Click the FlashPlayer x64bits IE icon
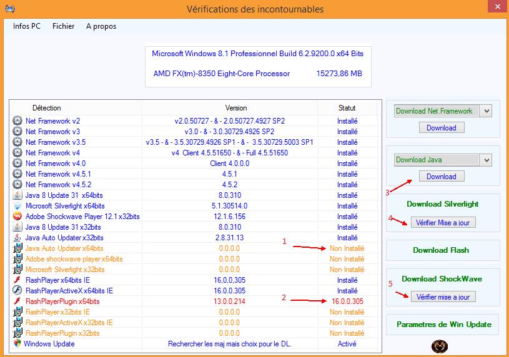This screenshot has width=509, height=357. (17, 280)
